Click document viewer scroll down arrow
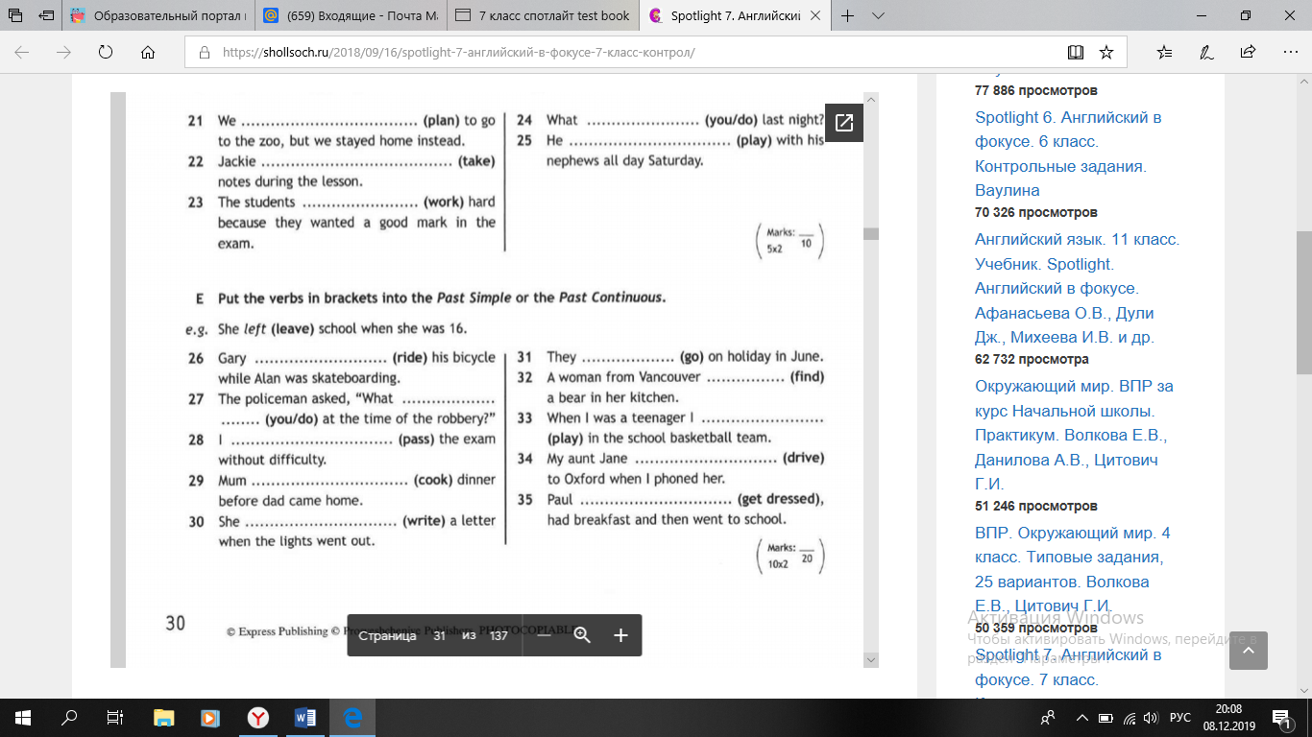The width and height of the screenshot is (1312, 737). [x=870, y=660]
